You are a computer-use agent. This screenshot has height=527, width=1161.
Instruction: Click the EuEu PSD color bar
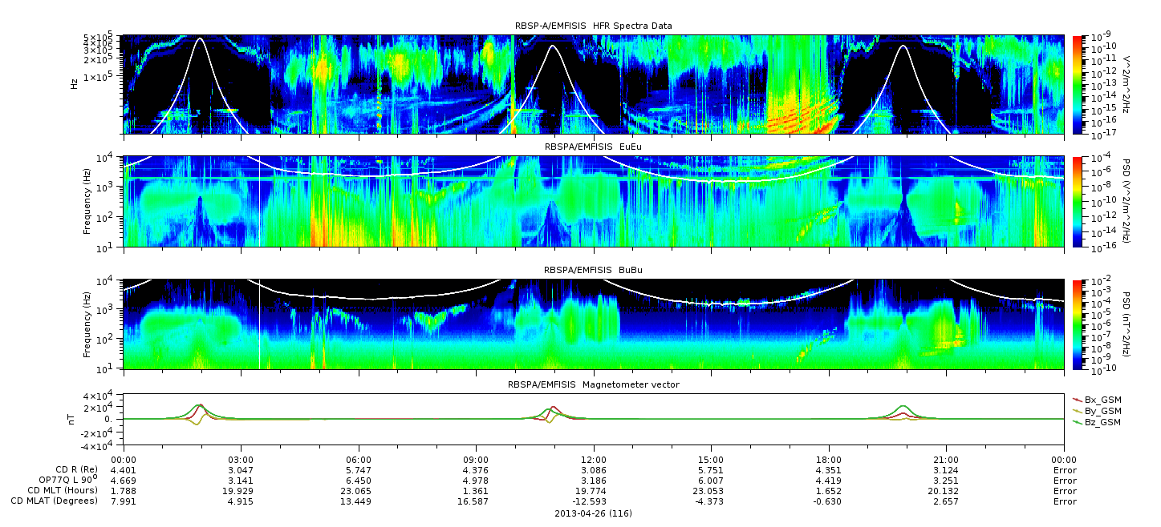(x=1078, y=202)
